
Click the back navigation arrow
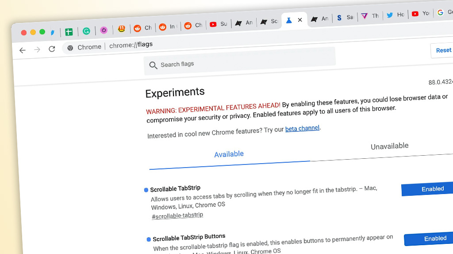(x=23, y=50)
